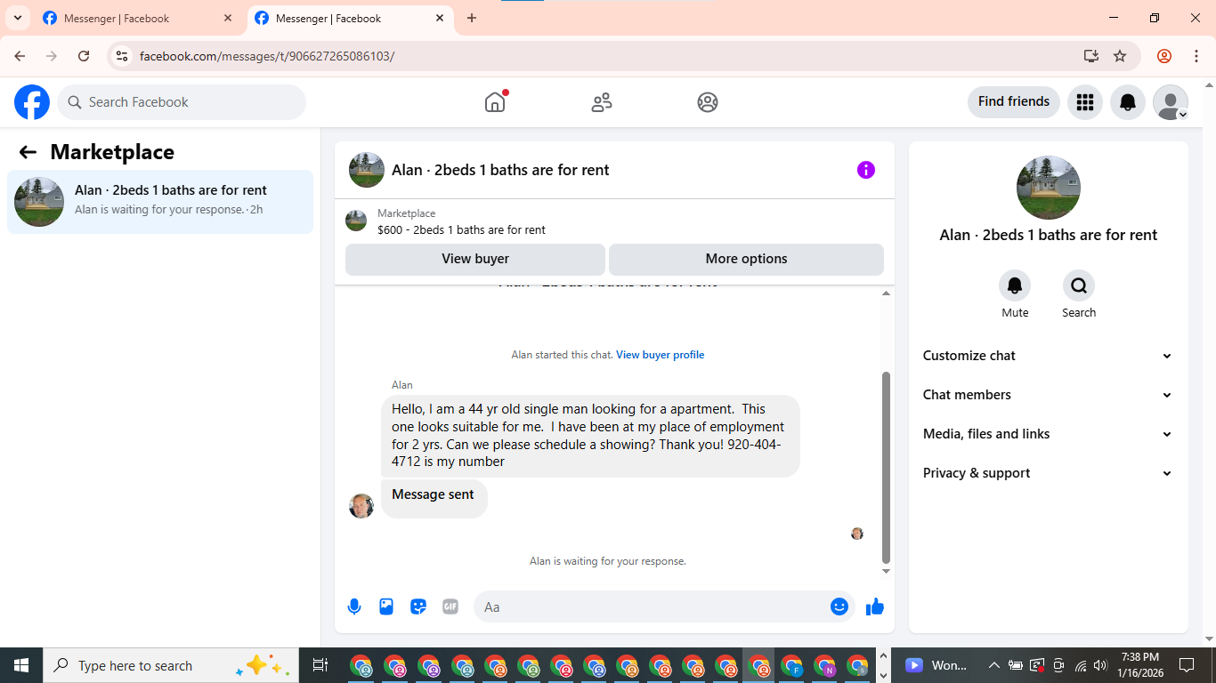Open the Chrome three-dot menu
Image resolution: width=1216 pixels, height=683 pixels.
(x=1196, y=56)
